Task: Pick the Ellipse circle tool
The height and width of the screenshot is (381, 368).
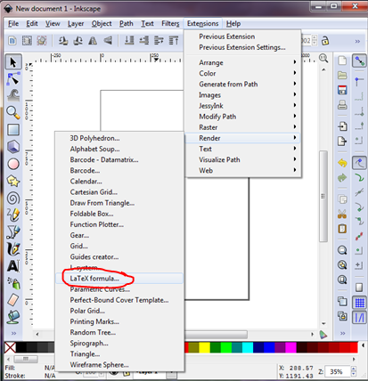Action: (13, 164)
